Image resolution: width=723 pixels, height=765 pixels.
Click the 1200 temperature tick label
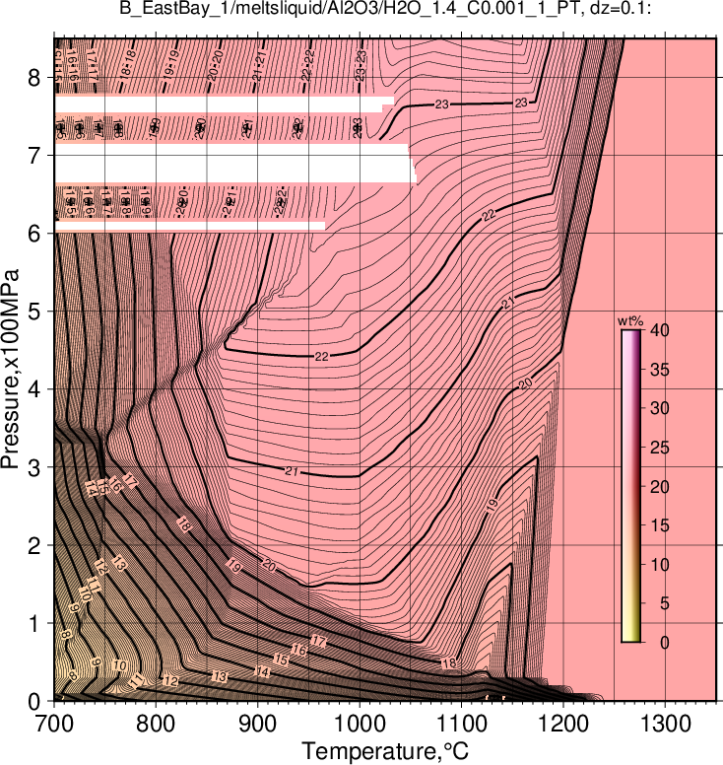pos(563,724)
